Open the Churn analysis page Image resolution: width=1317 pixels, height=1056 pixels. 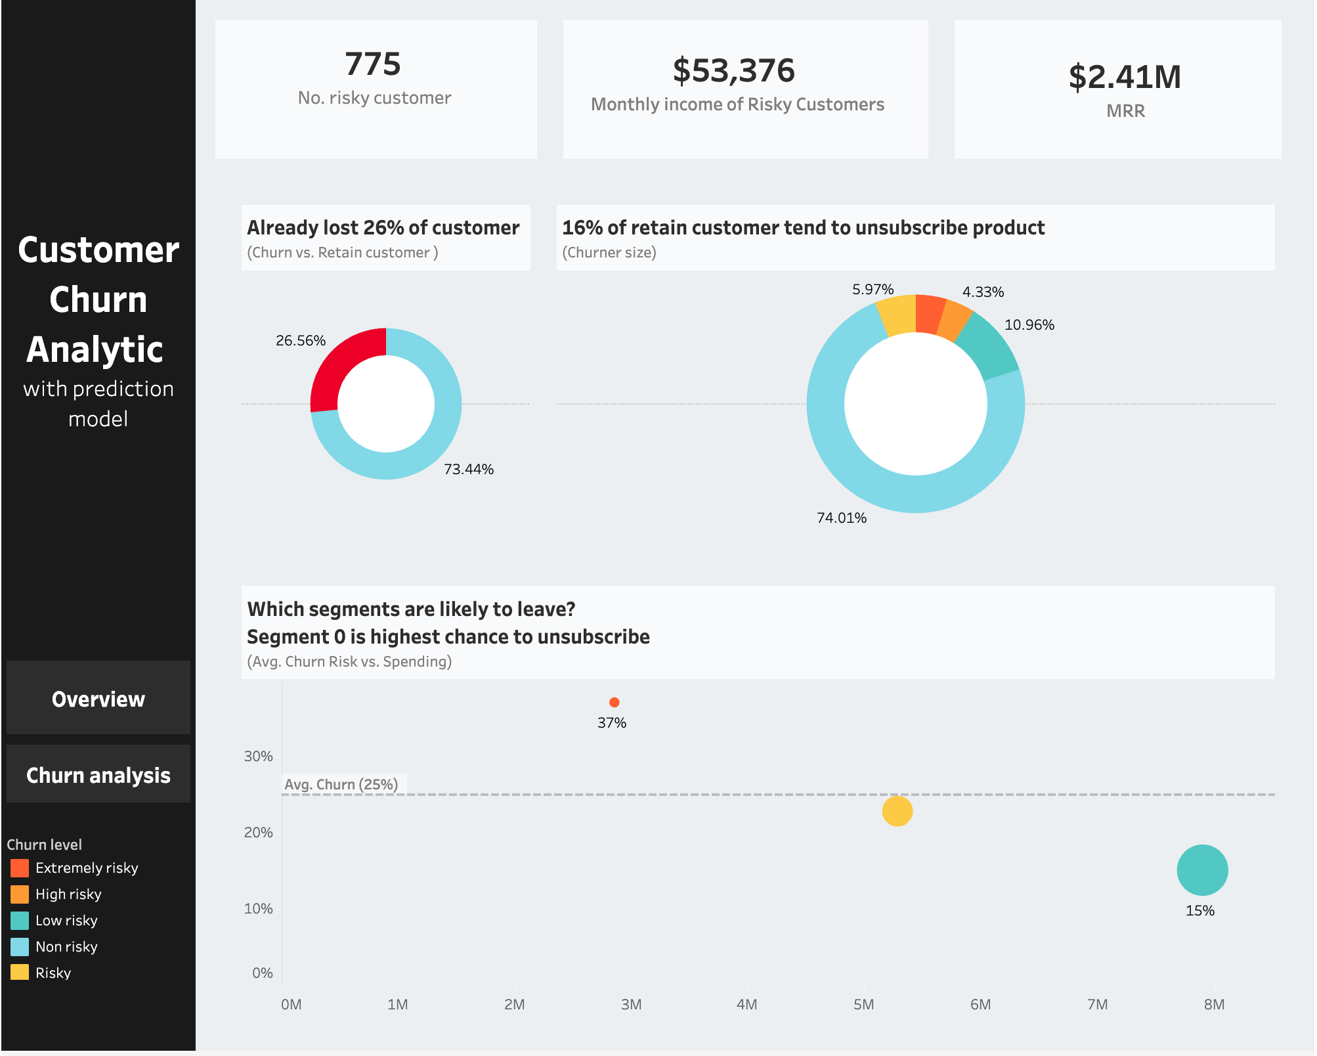tap(98, 775)
